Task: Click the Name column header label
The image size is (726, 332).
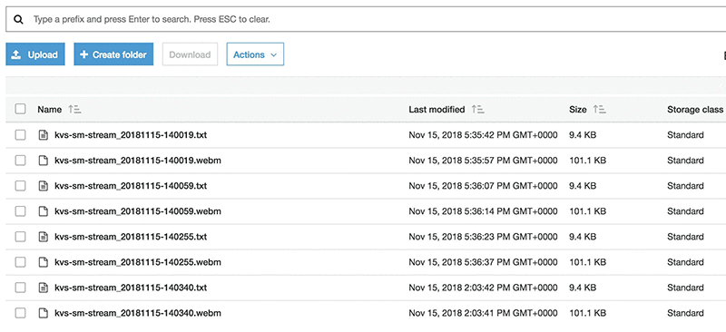Action: coord(50,110)
